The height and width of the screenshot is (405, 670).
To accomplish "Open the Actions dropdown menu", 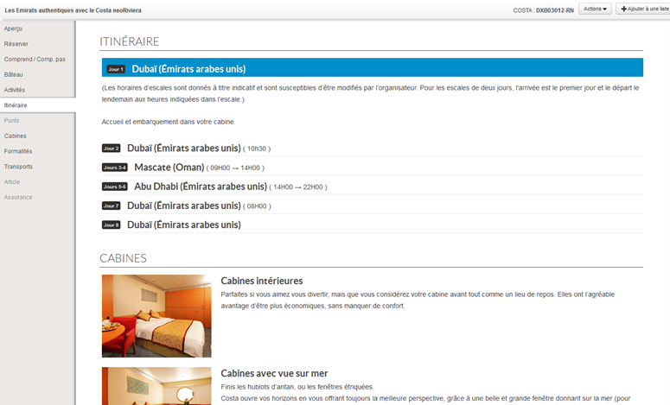I will pos(595,9).
